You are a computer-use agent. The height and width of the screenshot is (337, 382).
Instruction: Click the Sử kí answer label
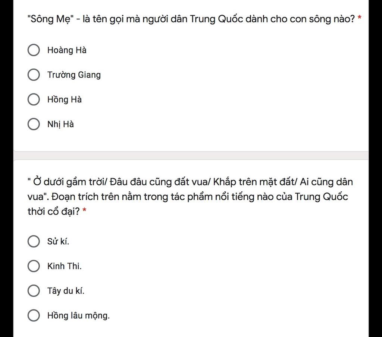click(x=58, y=241)
